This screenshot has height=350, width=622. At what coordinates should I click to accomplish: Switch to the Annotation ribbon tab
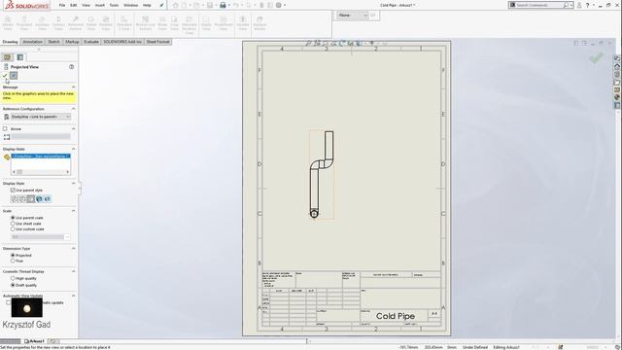point(32,42)
